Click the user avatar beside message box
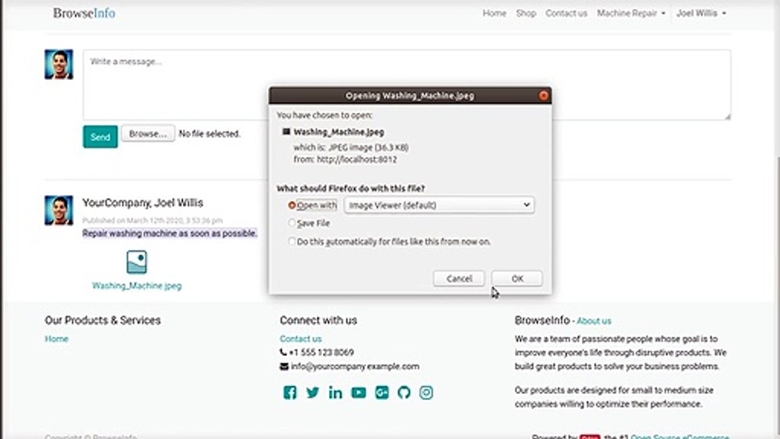 [x=58, y=64]
